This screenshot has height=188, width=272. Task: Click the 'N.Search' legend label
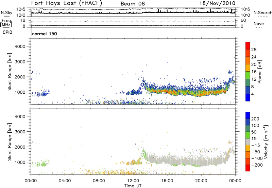[262, 13]
